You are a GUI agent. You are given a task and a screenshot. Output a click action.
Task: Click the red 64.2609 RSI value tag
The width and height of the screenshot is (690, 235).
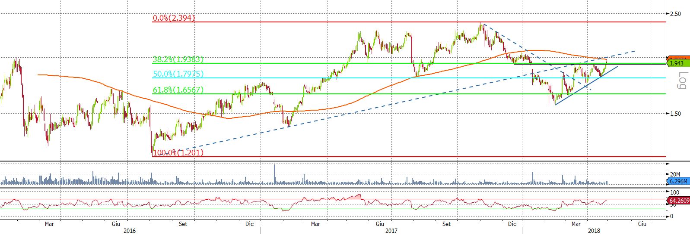[x=679, y=201]
